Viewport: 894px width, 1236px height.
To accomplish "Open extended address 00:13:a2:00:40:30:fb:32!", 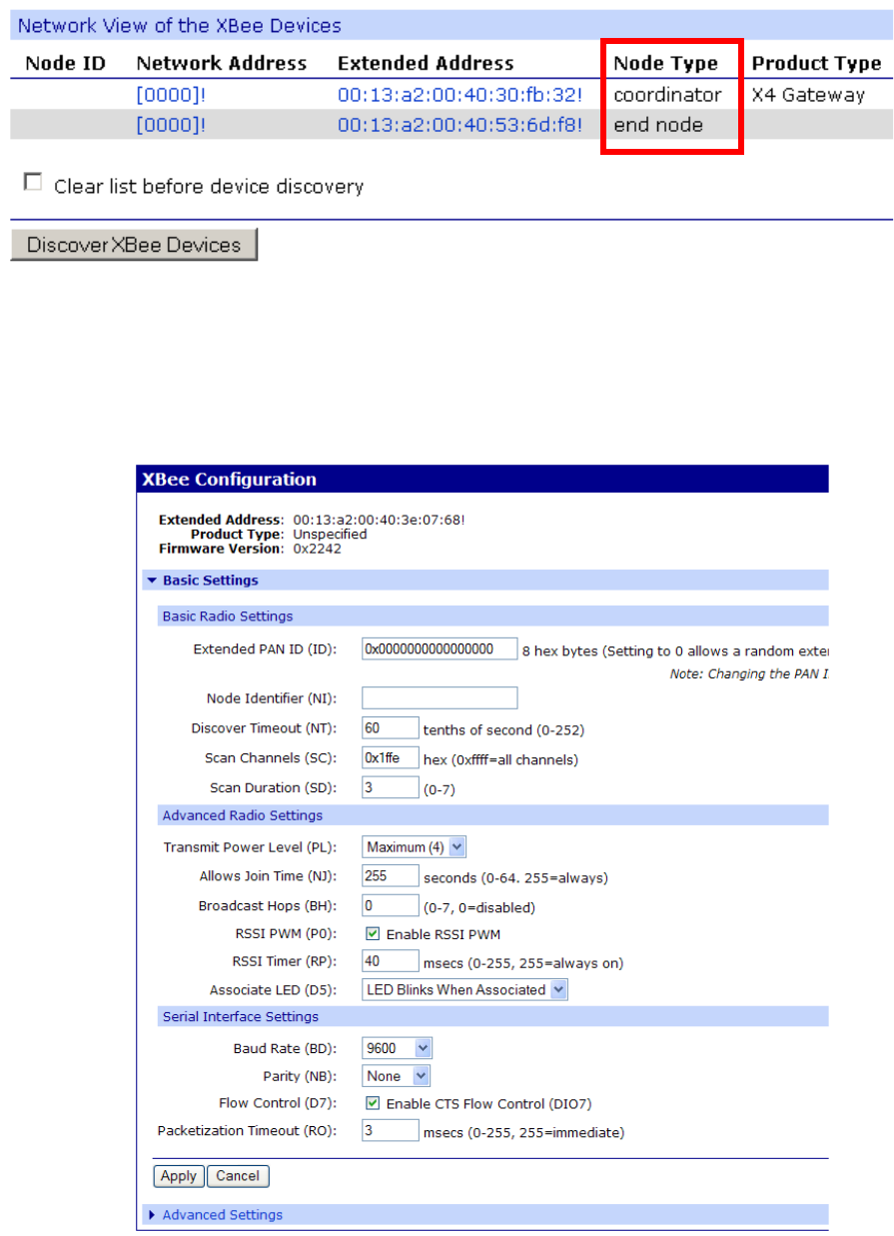I will point(459,96).
